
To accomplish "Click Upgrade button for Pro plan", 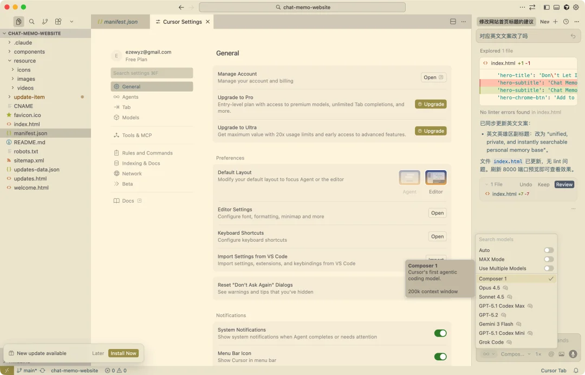I will [431, 104].
